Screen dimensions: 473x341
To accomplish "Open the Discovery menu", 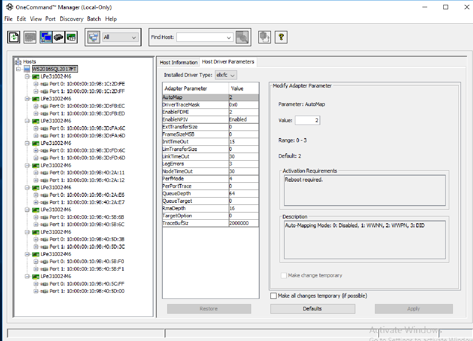I will pyautogui.click(x=72, y=19).
